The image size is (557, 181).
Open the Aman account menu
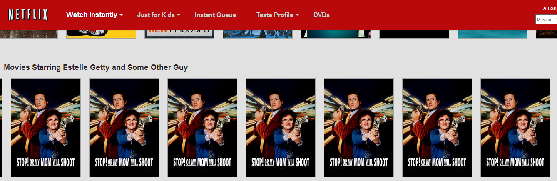550,8
